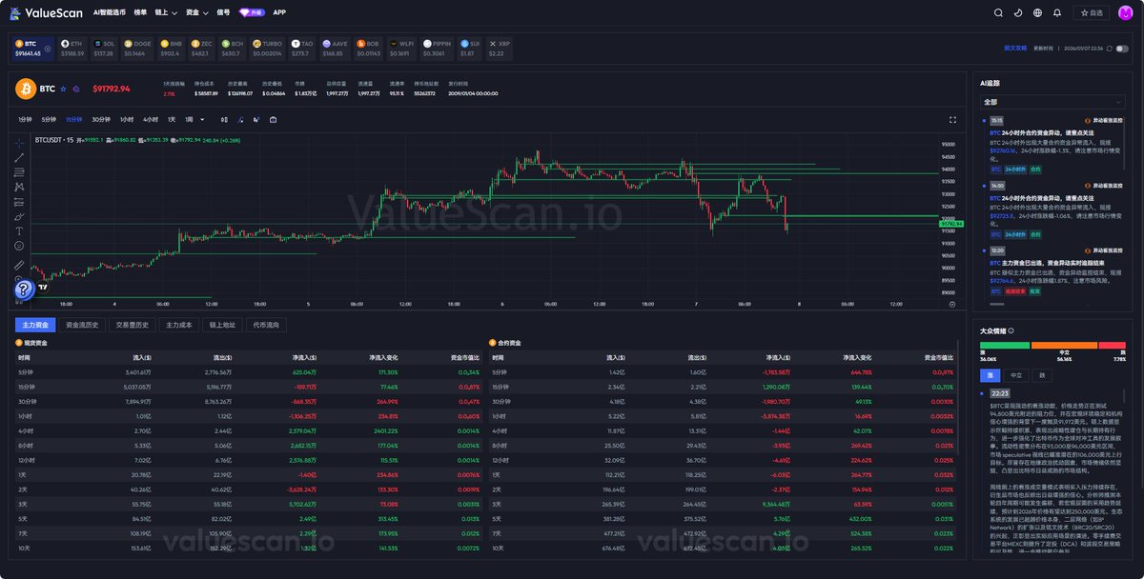This screenshot has width=1144, height=579.
Task: Open the search magnifier icon
Action: coord(998,12)
